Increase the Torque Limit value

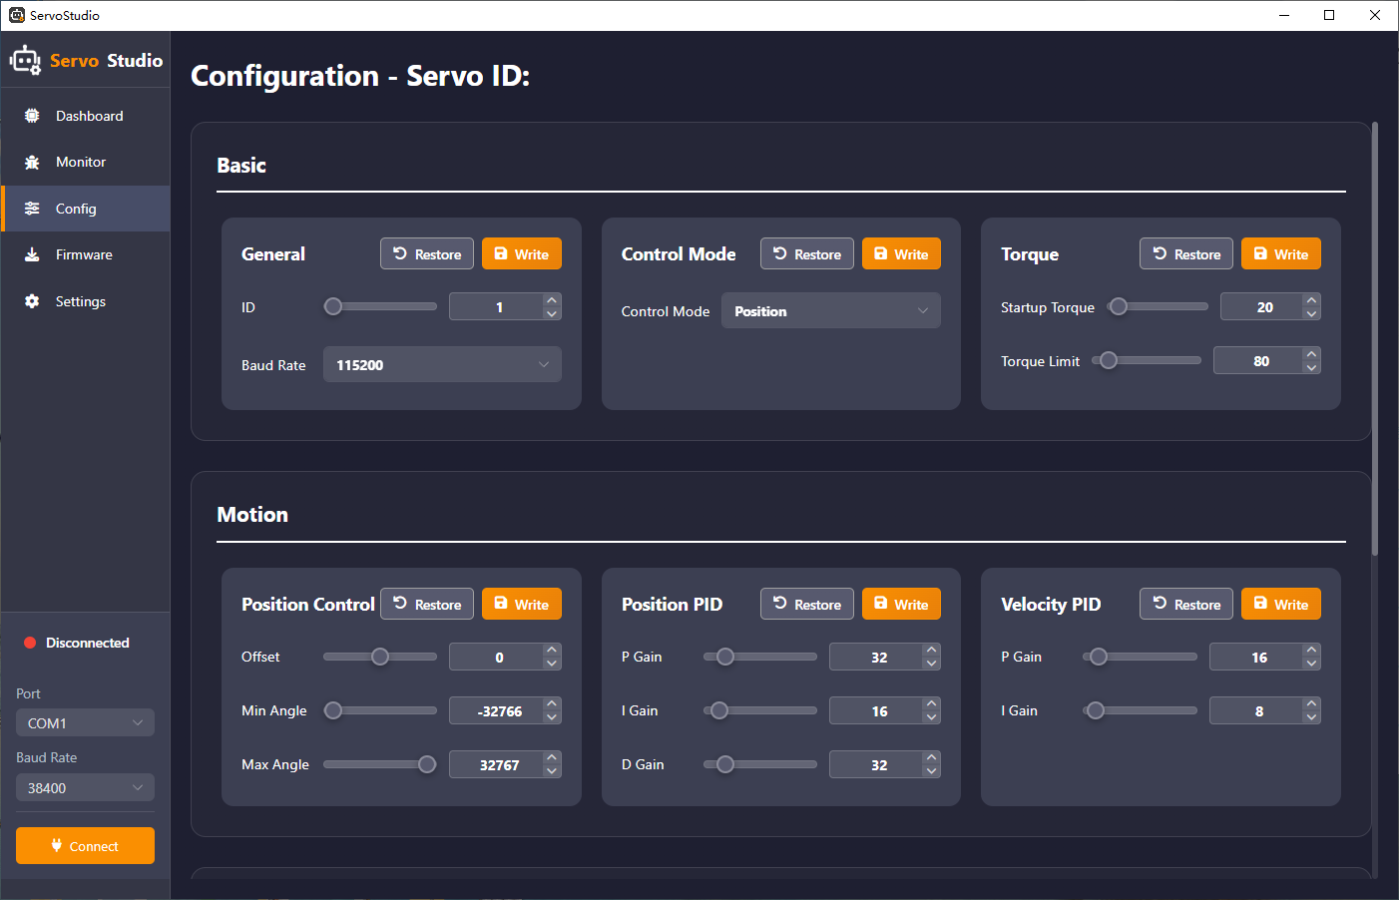(1311, 354)
